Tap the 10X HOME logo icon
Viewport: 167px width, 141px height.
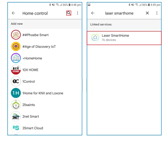(16, 70)
